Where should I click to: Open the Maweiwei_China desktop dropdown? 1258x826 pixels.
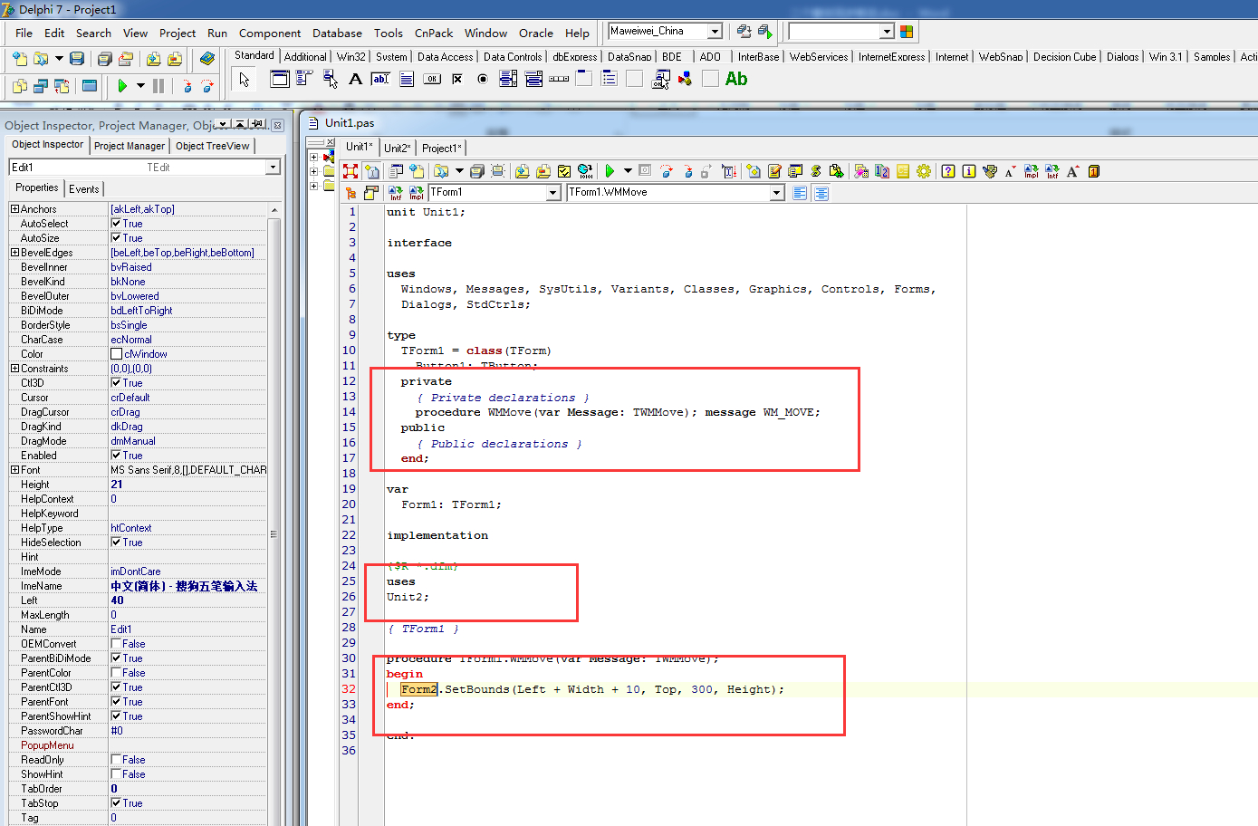point(715,32)
